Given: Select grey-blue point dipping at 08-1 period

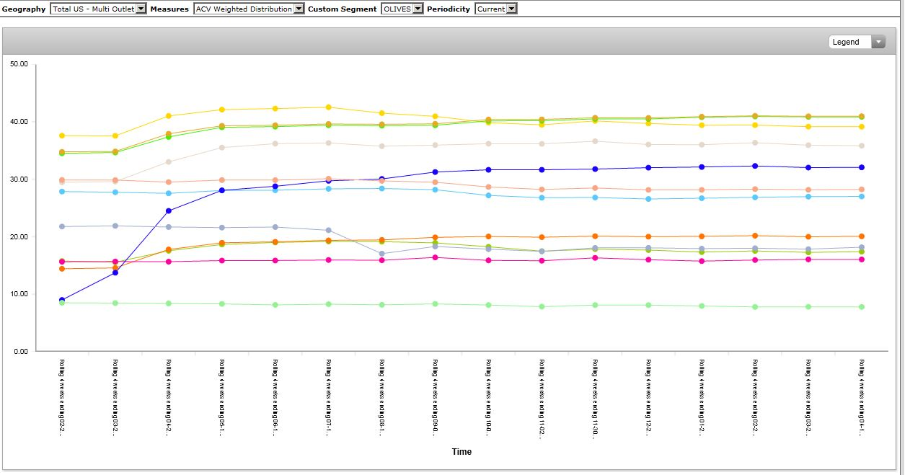Looking at the screenshot, I should coord(382,254).
